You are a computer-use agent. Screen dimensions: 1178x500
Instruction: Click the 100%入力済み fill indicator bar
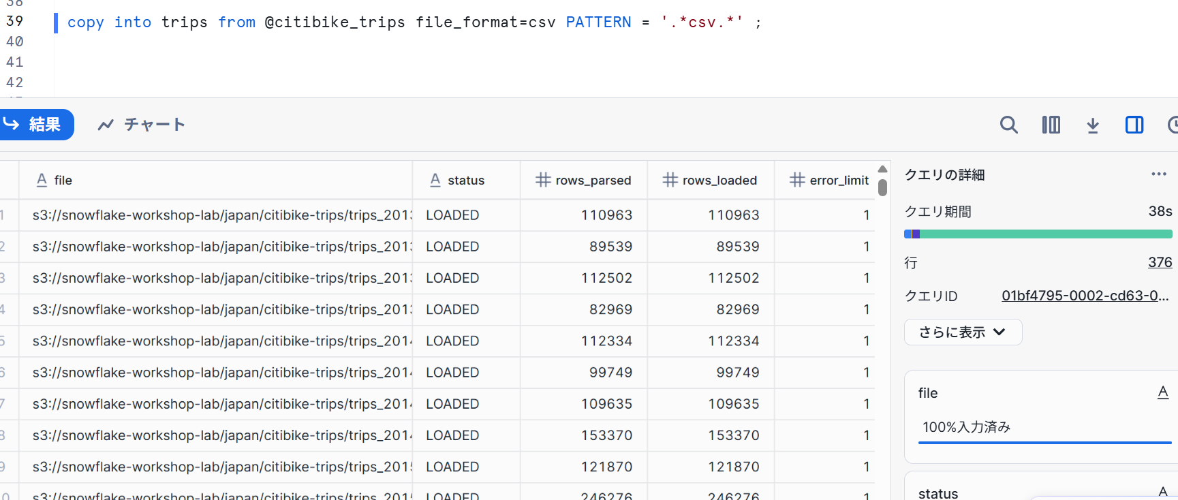tap(1044, 443)
